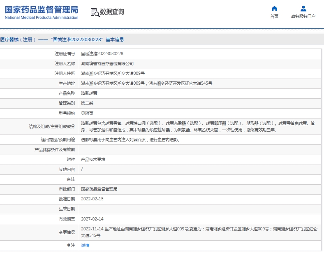The width and height of the screenshot is (324, 253).
Task: Select the approval date 2022-02-15
Action: click(x=92, y=199)
